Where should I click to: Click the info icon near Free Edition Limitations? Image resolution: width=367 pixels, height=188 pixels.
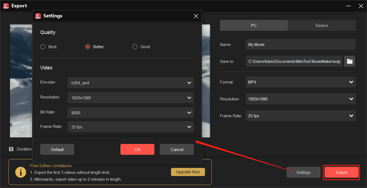tap(21, 172)
